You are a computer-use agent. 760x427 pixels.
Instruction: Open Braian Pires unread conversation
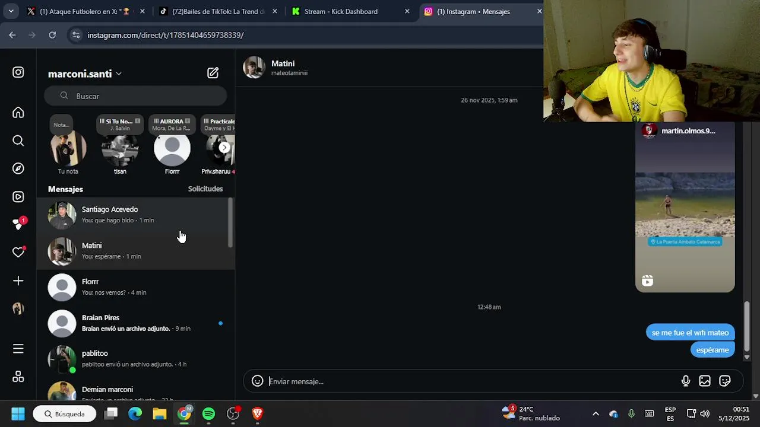pyautogui.click(x=135, y=323)
